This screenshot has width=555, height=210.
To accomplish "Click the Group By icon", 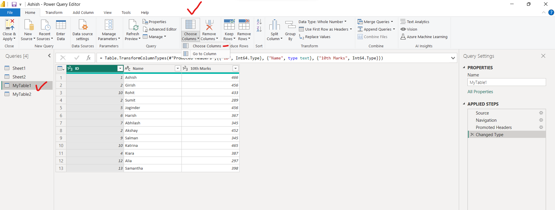I will coord(290,25).
